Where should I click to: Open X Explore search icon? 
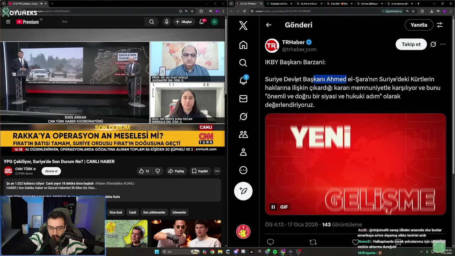(243, 63)
